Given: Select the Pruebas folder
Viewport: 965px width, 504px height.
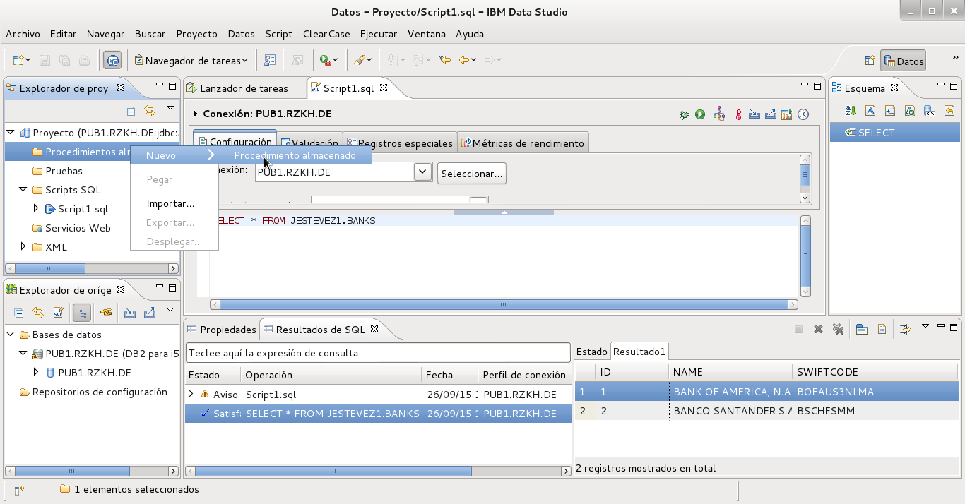Looking at the screenshot, I should point(64,171).
